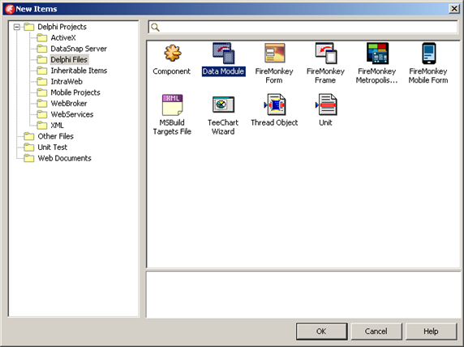The image size is (464, 347).
Task: Collapse the Delphi Projects tree node
Action: [17, 27]
